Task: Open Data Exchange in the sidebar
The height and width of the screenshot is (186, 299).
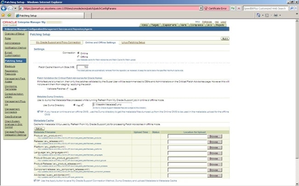Action: tap(13, 117)
